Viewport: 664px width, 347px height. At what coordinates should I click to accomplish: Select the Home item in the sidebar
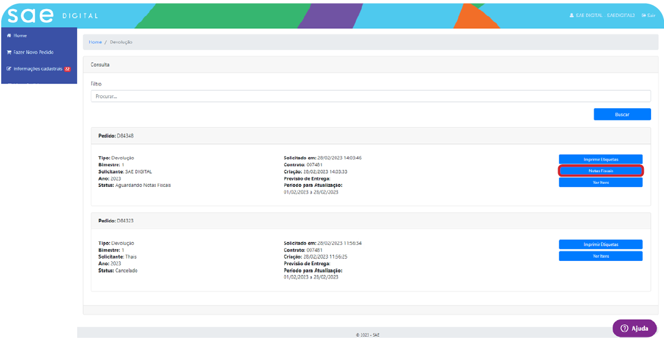20,36
